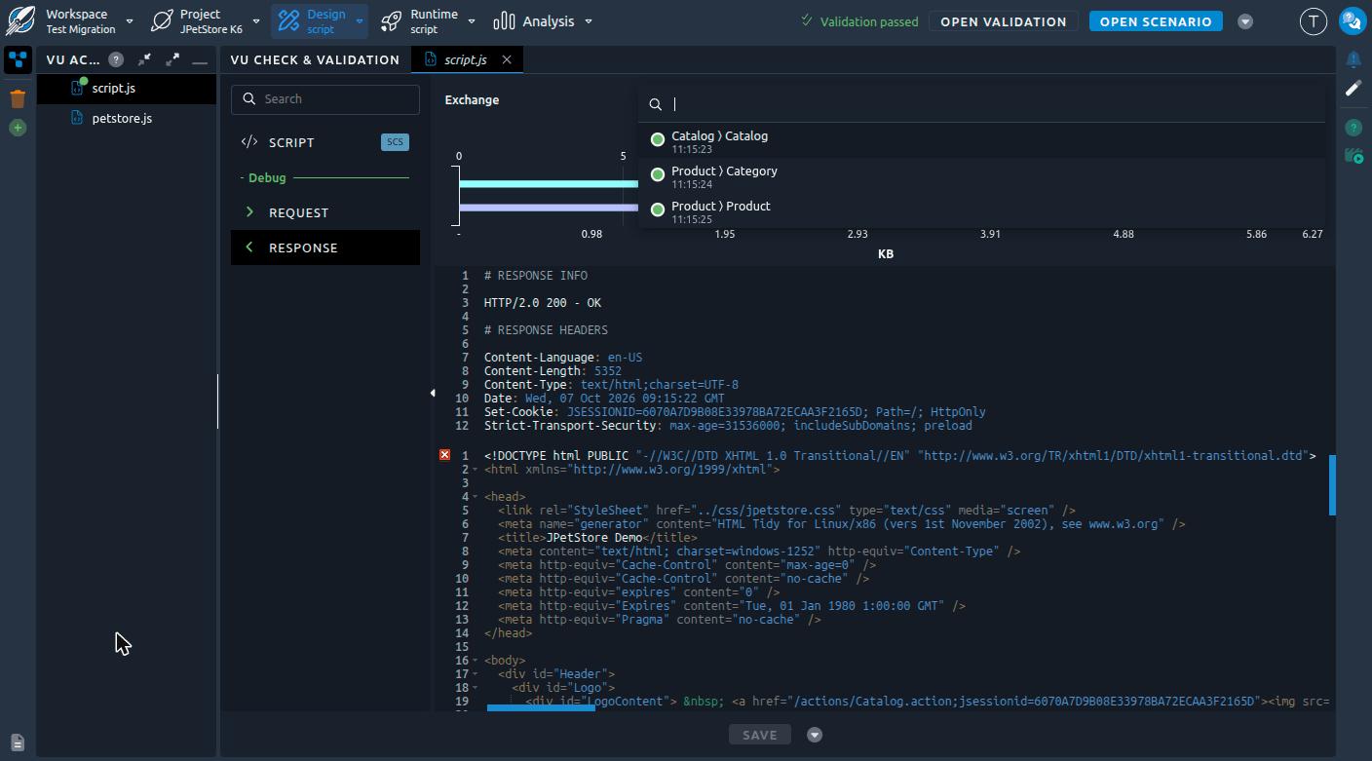Choose the Catalog ) Catalog exchange entry
The height and width of the screenshot is (761, 1372).
click(981, 140)
